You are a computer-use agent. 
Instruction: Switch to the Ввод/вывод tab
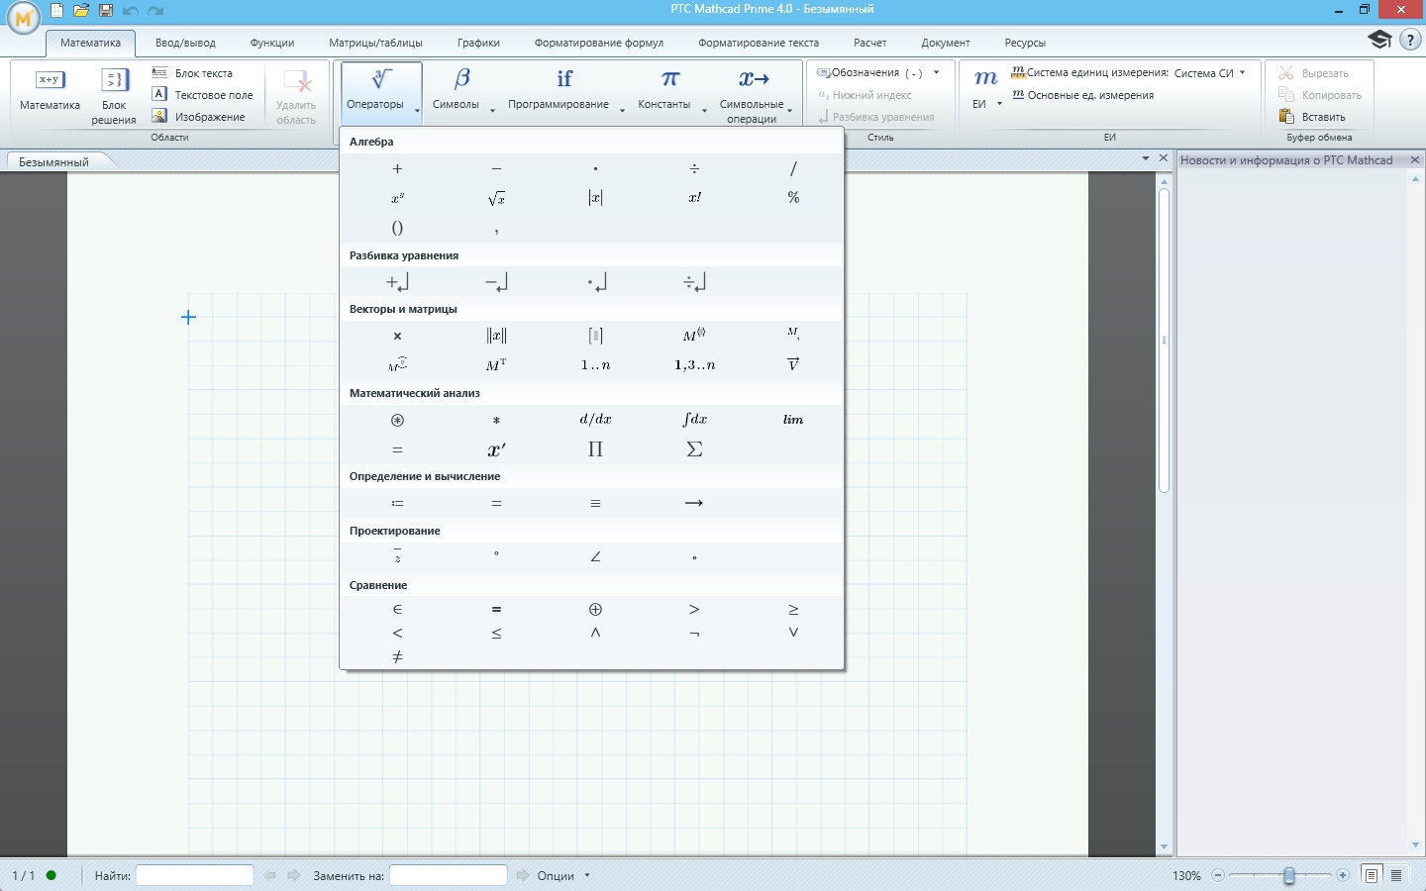point(185,43)
